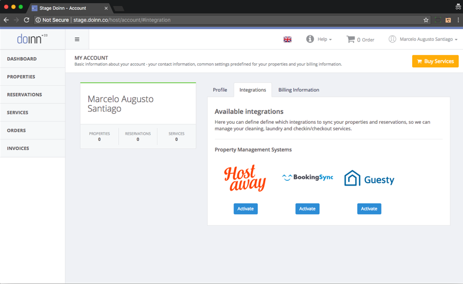This screenshot has height=284, width=463.
Task: Reload the page with refresh icon
Action: [x=26, y=20]
